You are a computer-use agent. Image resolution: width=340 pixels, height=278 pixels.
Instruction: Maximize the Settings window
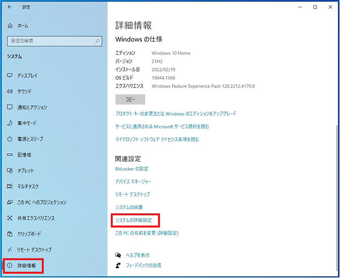pos(315,7)
